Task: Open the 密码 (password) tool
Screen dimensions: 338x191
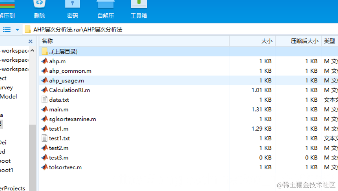Action: coord(72,4)
